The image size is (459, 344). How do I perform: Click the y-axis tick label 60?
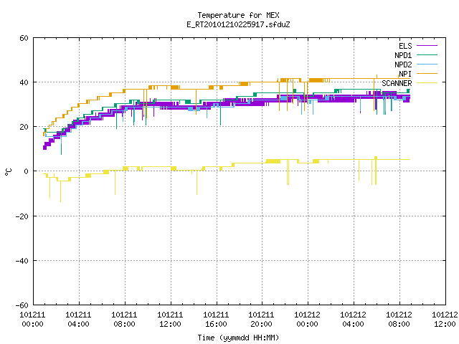pos(24,38)
